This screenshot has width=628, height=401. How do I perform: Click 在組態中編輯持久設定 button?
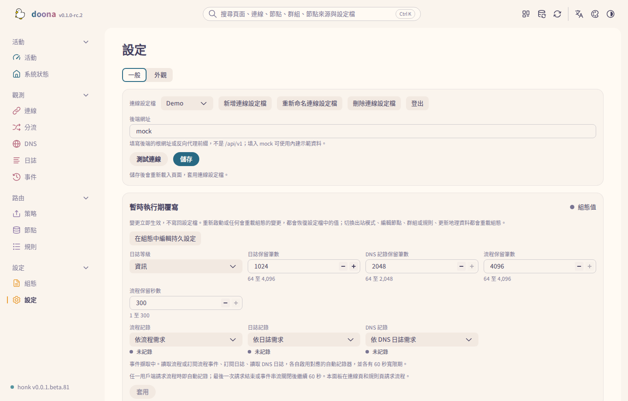[x=165, y=238]
